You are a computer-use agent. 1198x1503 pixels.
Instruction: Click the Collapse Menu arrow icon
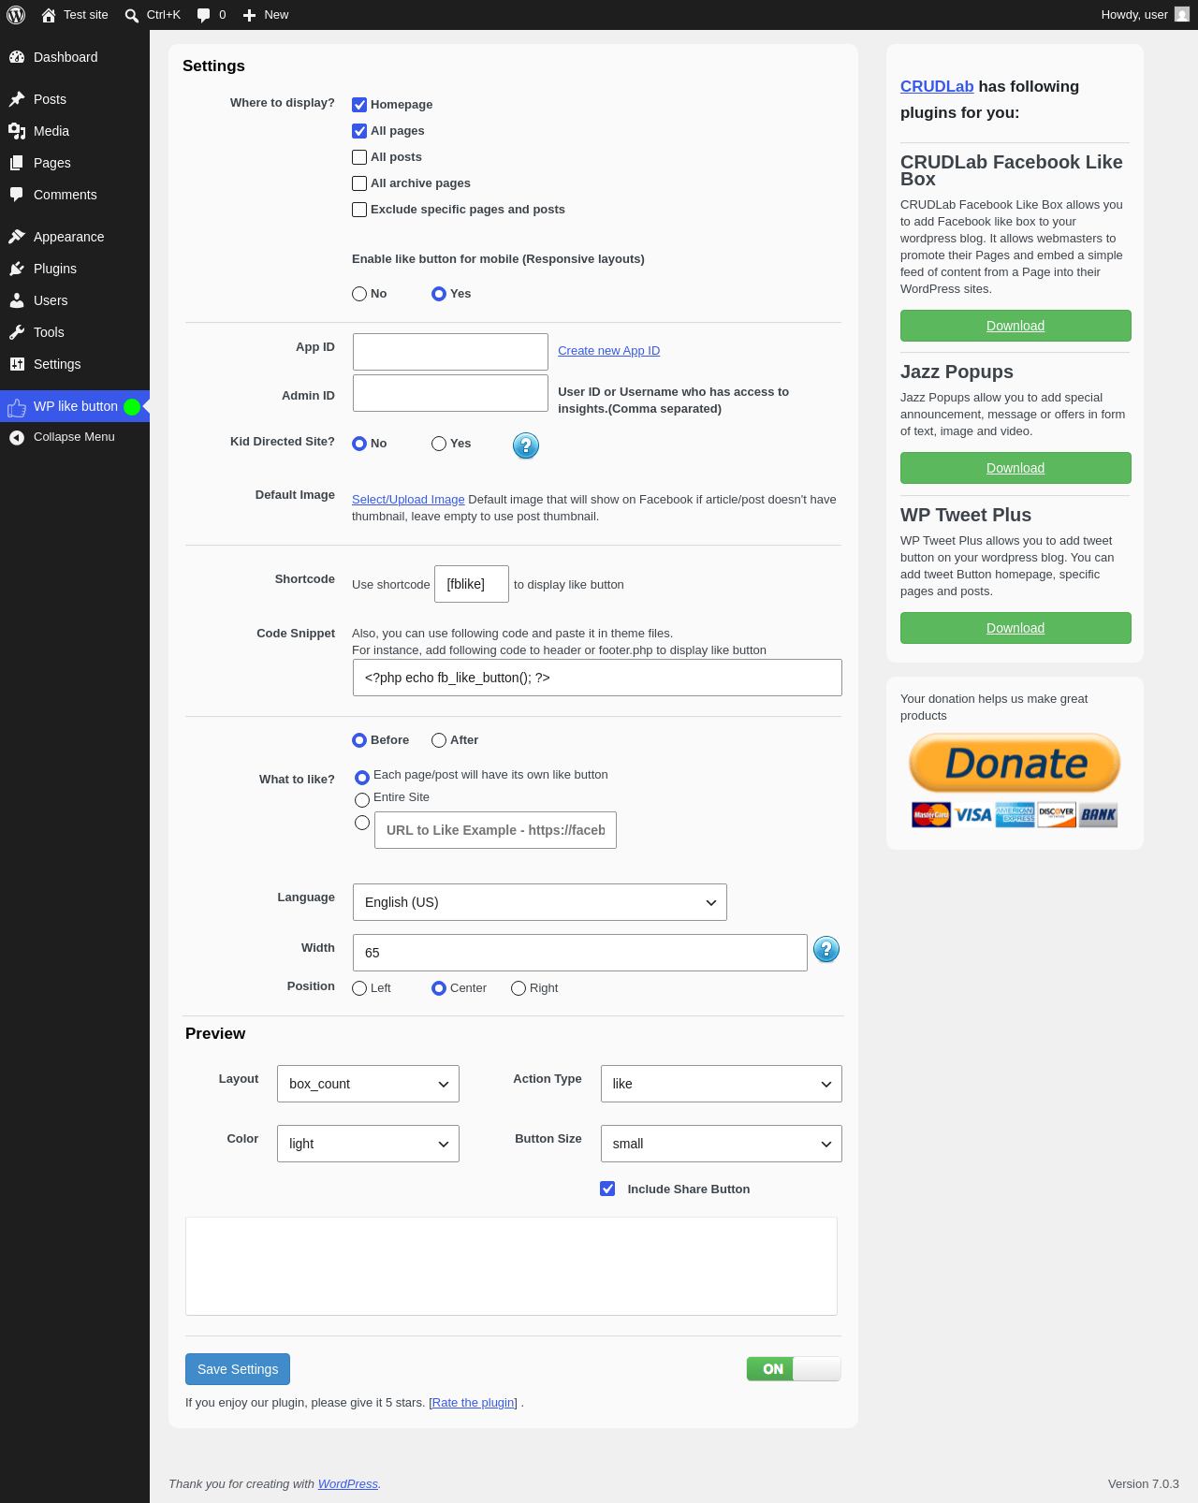tap(17, 437)
